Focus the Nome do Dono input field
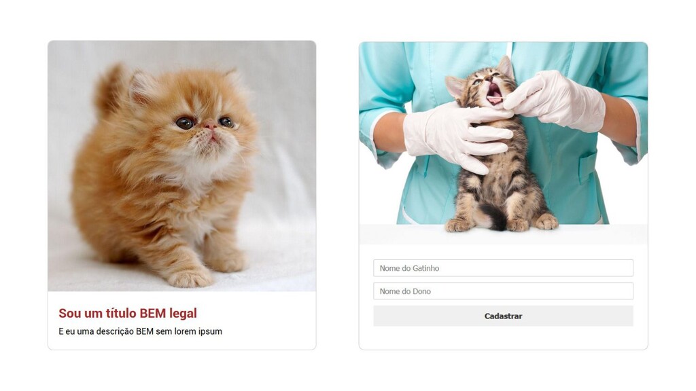696x391 pixels. 503,291
